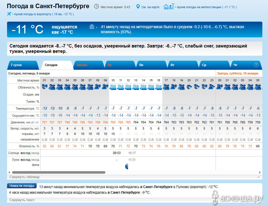Click the partly cloudy icon at hour 20

tap(189, 87)
